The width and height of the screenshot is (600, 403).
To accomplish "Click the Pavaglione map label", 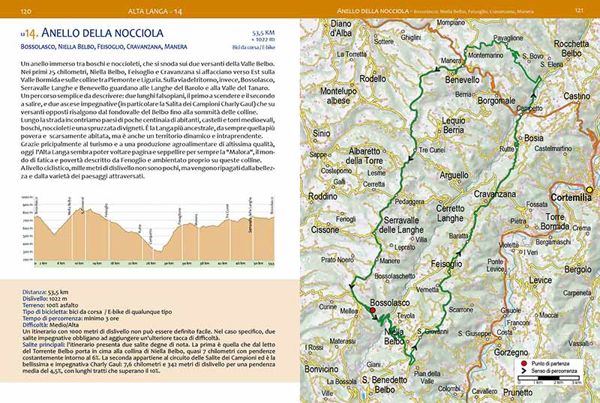I will click(x=508, y=38).
